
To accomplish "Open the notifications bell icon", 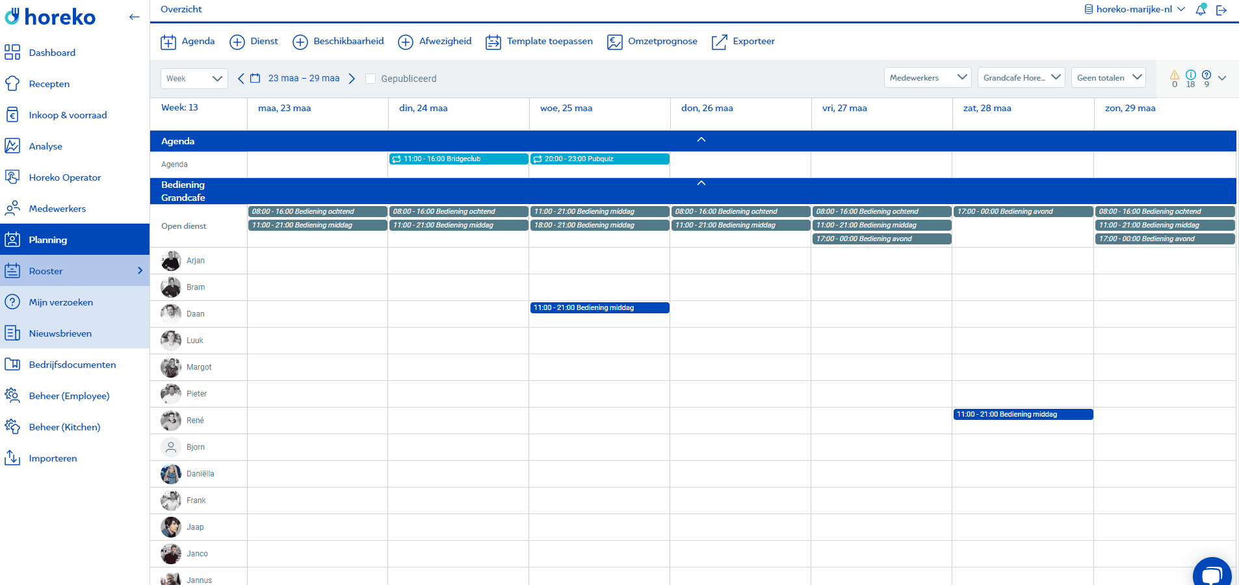I will click(1201, 9).
